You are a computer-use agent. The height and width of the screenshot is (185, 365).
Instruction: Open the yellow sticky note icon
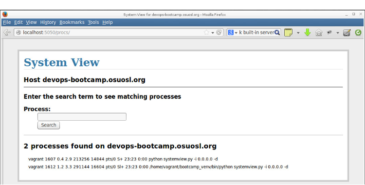point(288,33)
